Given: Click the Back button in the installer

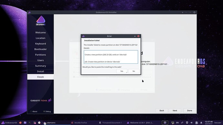Looking at the screenshot, I should [x=162, y=111].
